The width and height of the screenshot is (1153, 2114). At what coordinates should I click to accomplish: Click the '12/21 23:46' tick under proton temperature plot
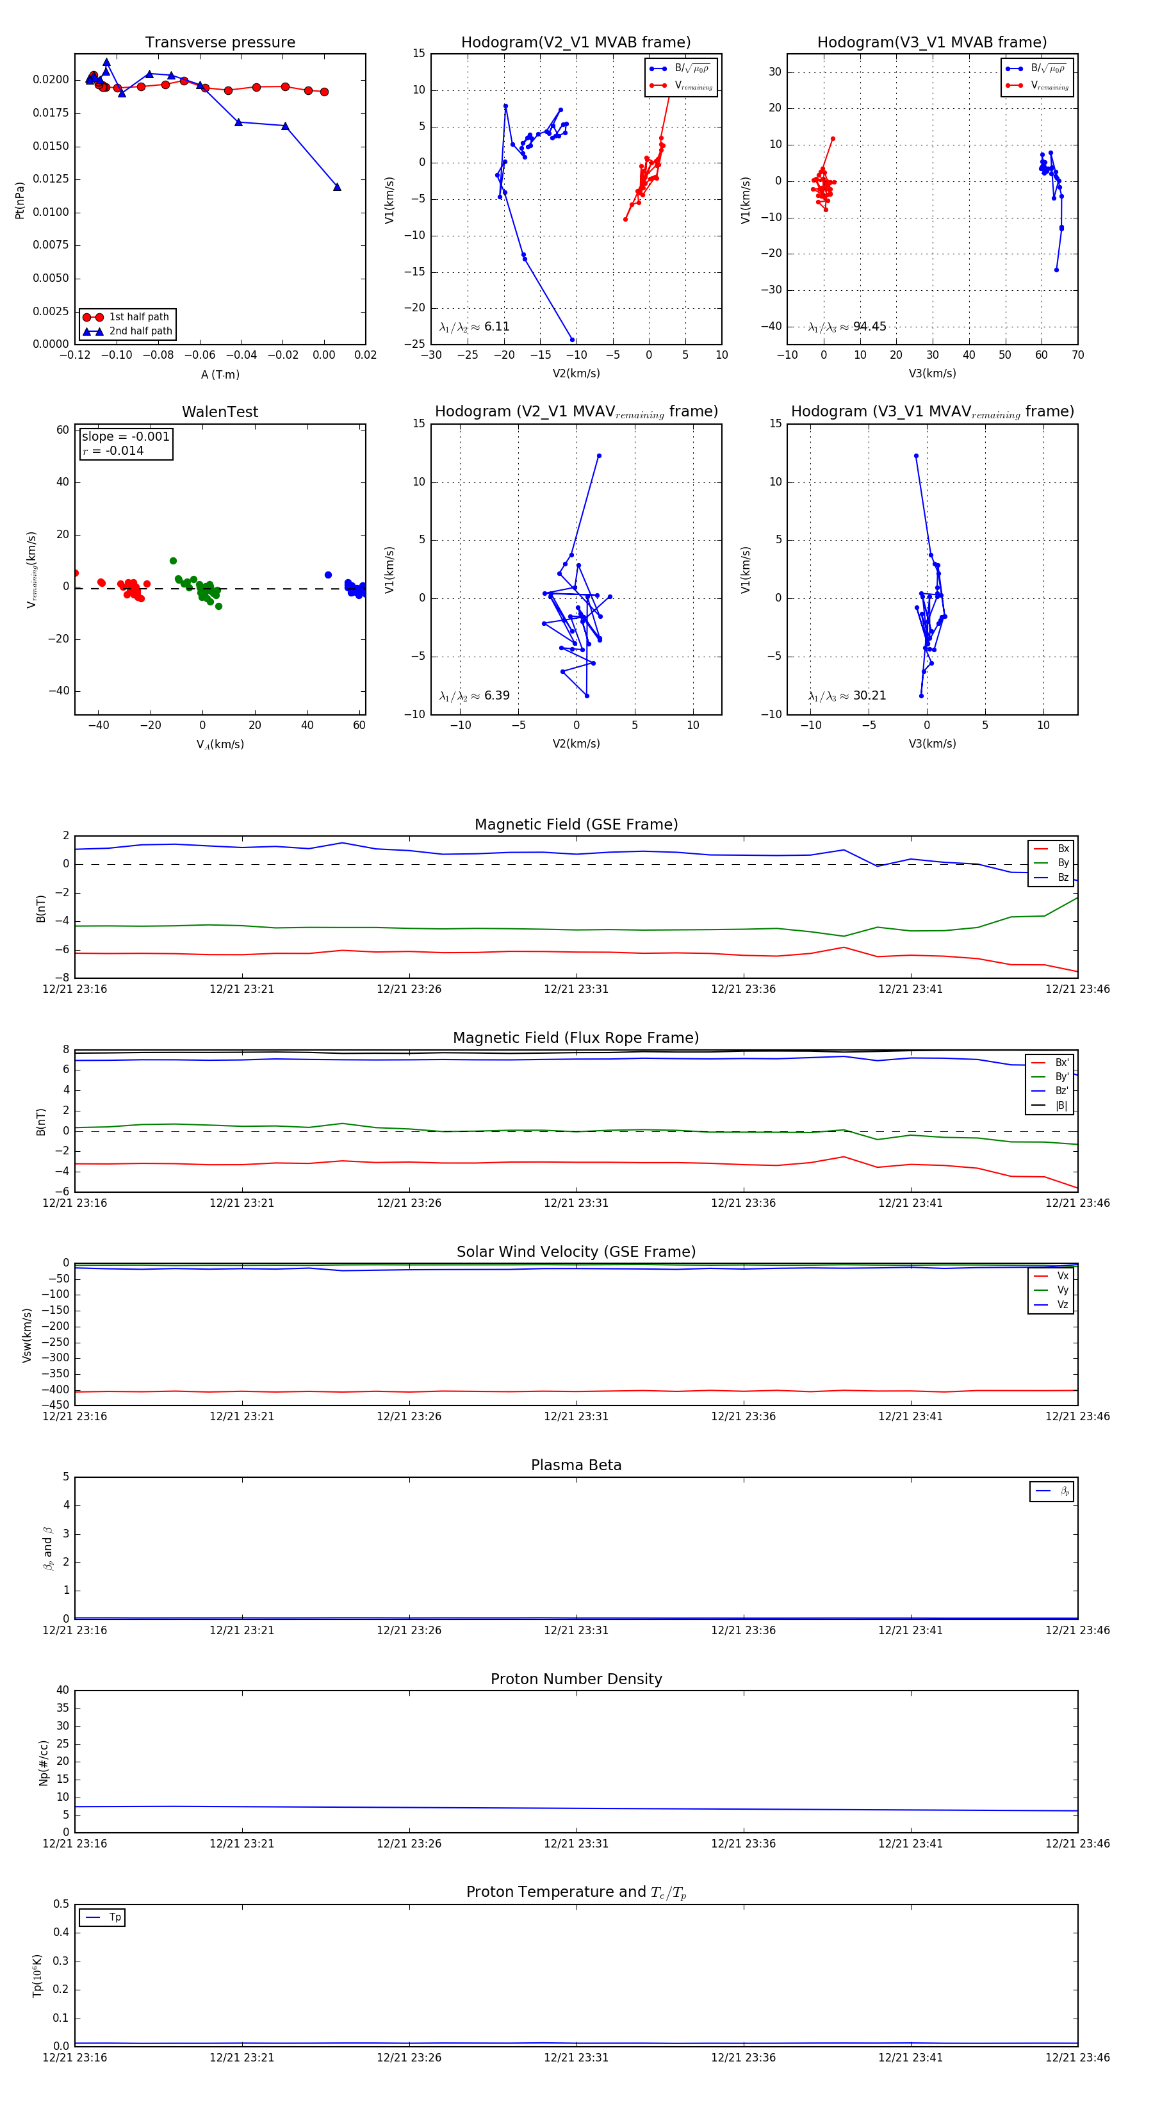pyautogui.click(x=1077, y=2058)
